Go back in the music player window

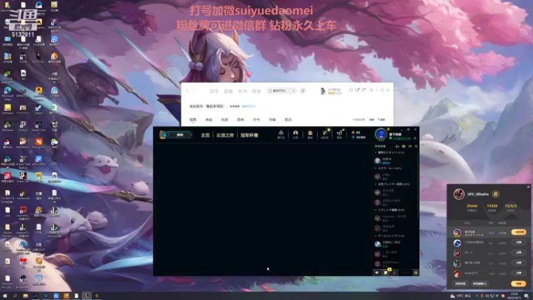pyautogui.click(x=187, y=91)
